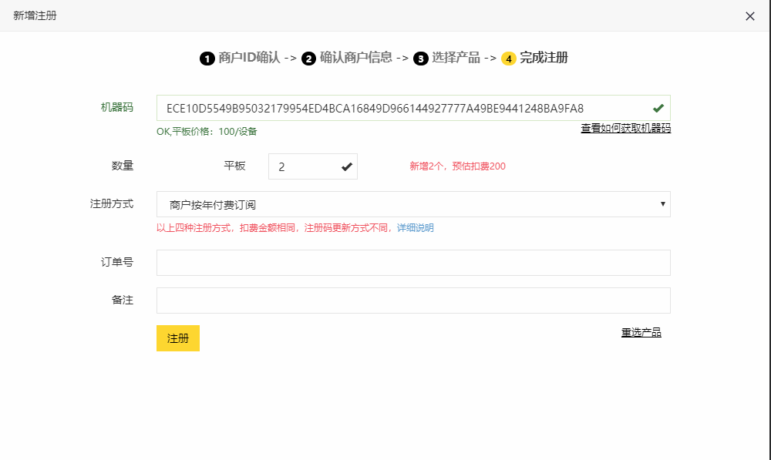
Task: Click the 备注 input field
Action: (x=413, y=301)
